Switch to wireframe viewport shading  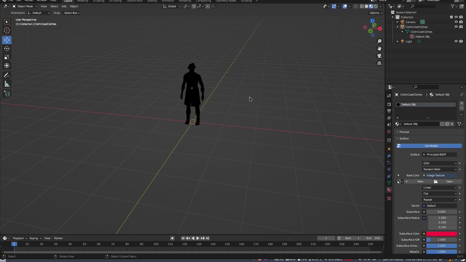point(362,6)
